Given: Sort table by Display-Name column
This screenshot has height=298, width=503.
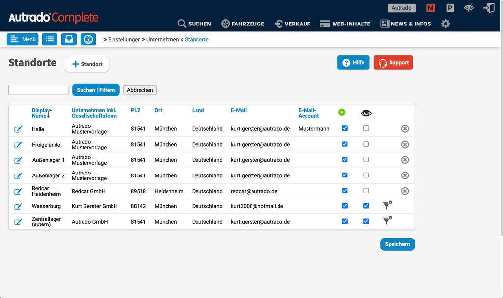Looking at the screenshot, I should click(42, 113).
